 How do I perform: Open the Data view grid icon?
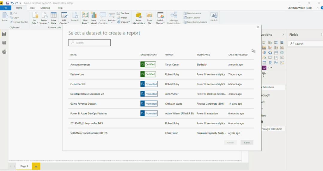4,43
